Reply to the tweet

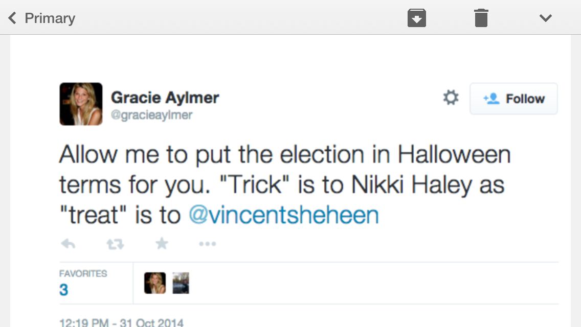pyautogui.click(x=68, y=244)
